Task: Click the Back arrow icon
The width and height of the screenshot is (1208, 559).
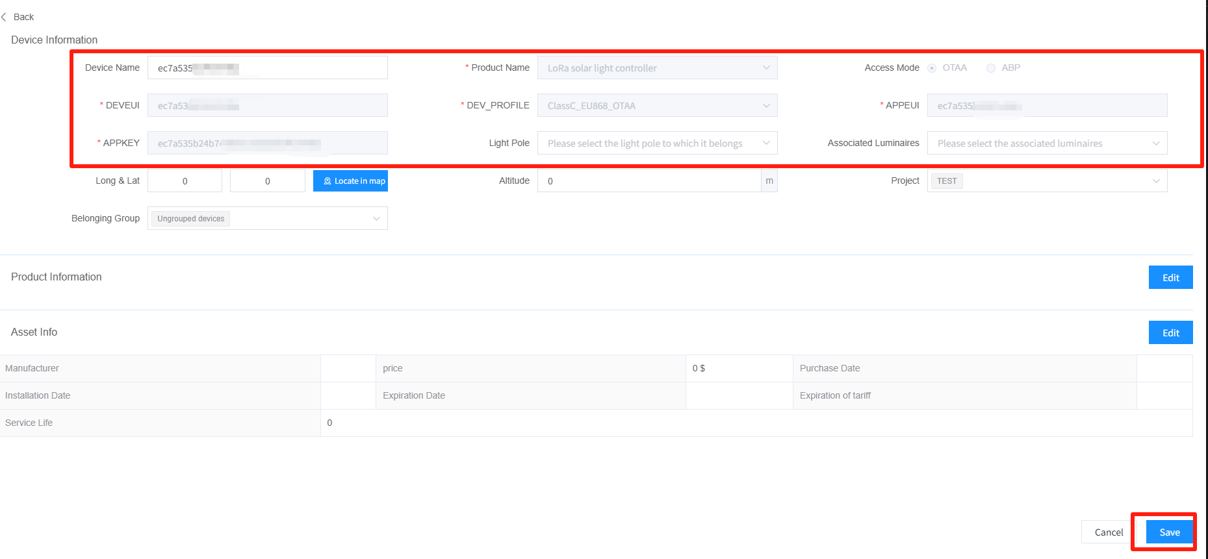Action: click(x=5, y=17)
